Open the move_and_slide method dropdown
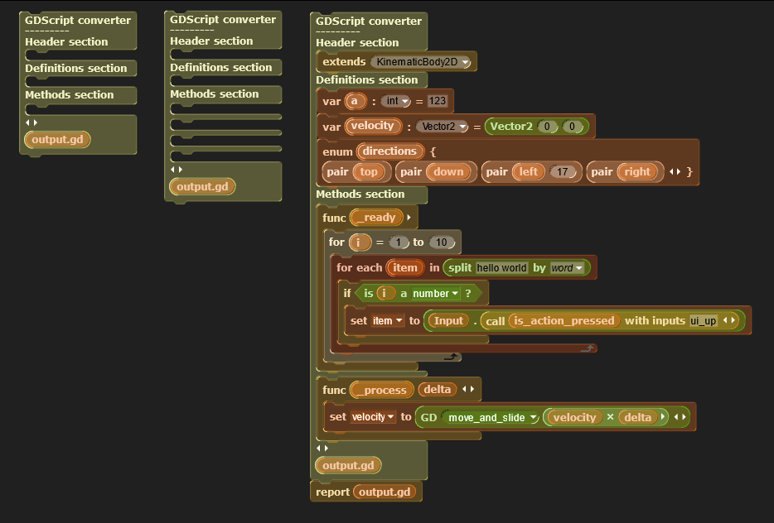Screen dimensions: 774x523 533,418
